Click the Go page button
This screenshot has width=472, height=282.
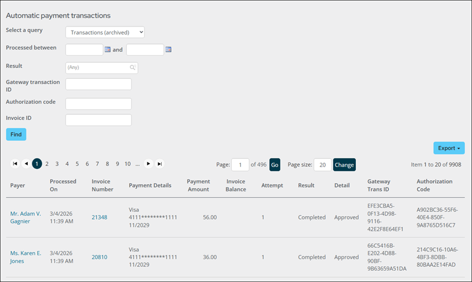pyautogui.click(x=274, y=165)
